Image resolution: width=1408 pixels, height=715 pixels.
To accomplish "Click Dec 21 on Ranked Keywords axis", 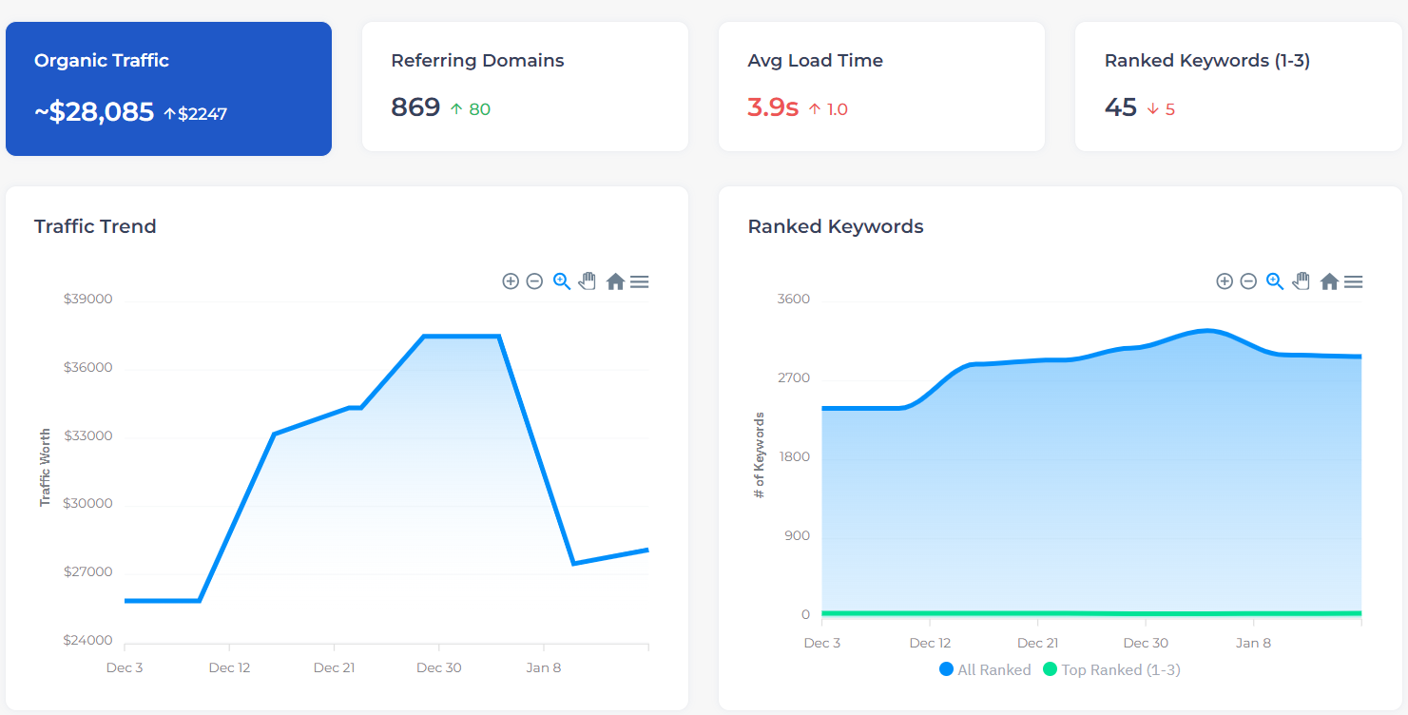I will [x=1037, y=643].
